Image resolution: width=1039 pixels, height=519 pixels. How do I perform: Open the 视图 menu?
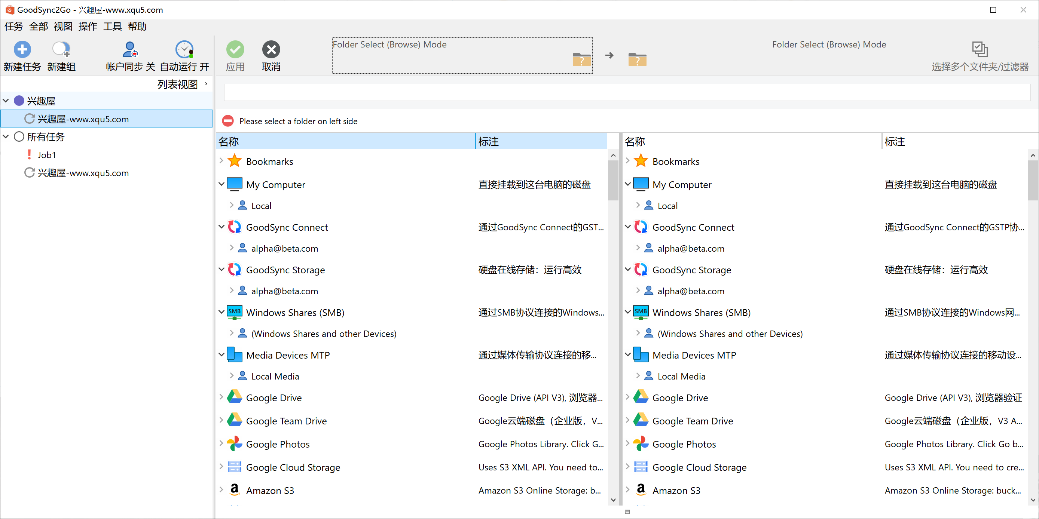click(63, 27)
